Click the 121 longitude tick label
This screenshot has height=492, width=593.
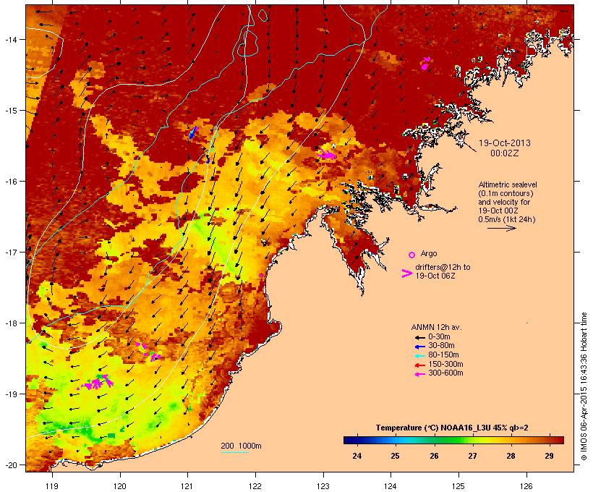pyautogui.click(x=187, y=486)
